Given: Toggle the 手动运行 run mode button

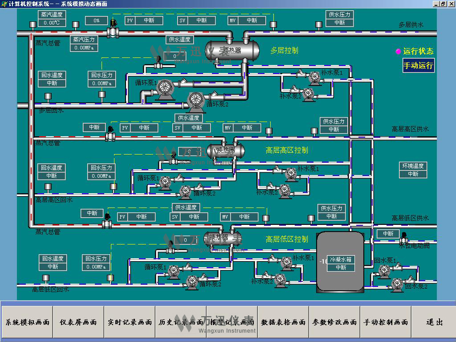Looking at the screenshot, I should tap(418, 66).
